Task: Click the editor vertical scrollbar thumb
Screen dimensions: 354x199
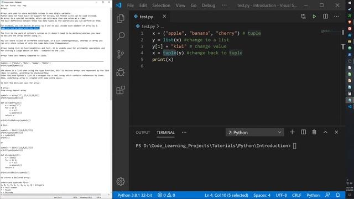Action: (343, 32)
